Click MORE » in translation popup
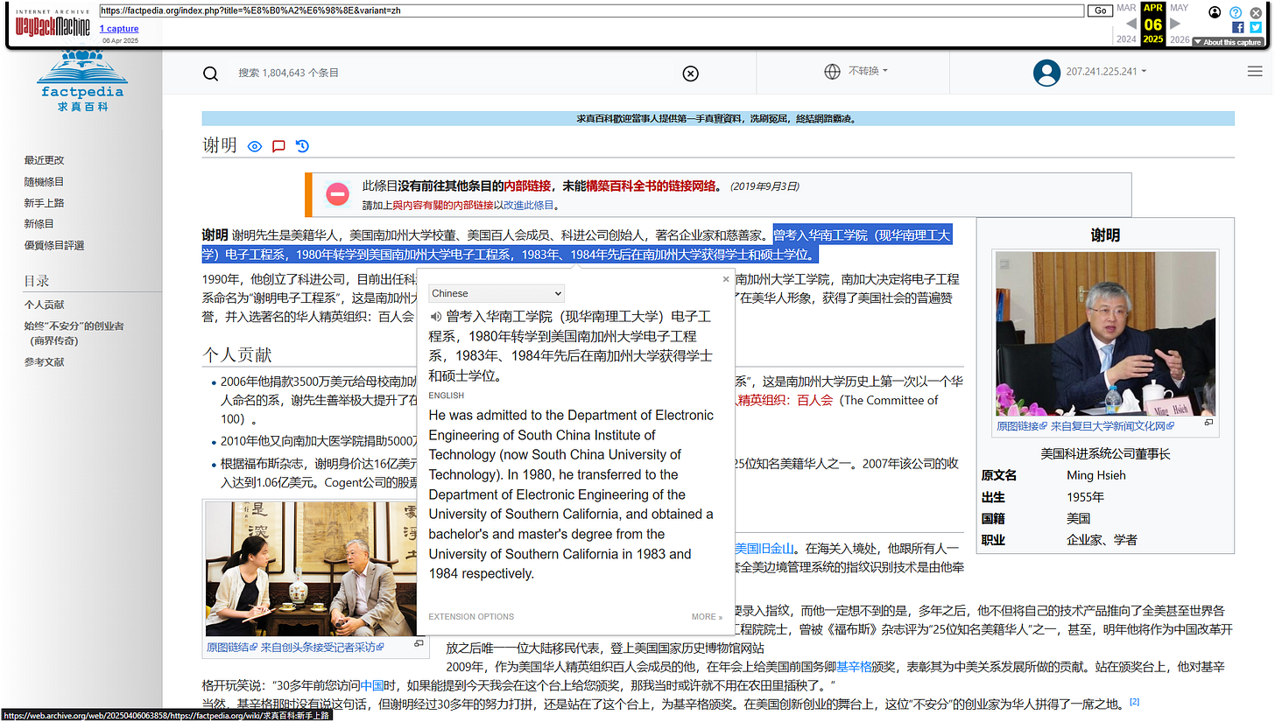 (x=707, y=617)
